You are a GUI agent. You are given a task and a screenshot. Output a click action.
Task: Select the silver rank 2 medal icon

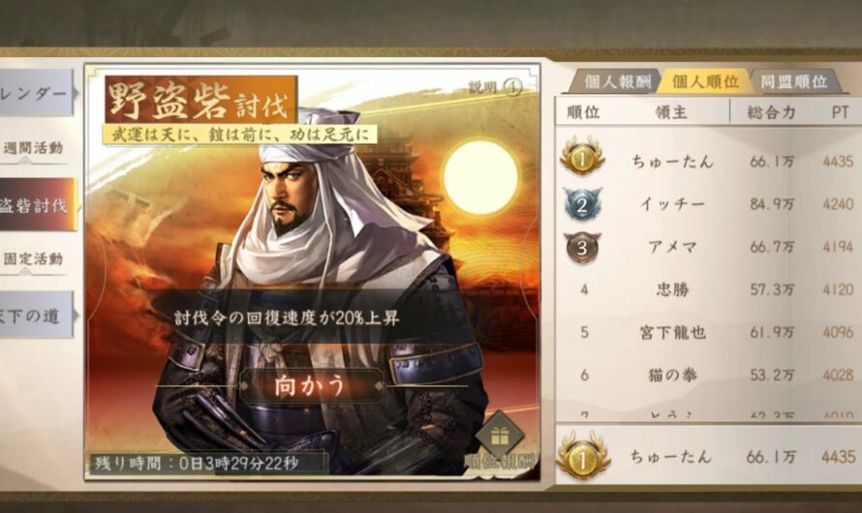[582, 204]
